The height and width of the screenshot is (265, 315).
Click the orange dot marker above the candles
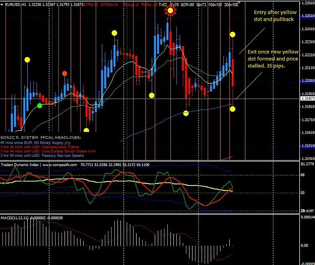point(65,73)
